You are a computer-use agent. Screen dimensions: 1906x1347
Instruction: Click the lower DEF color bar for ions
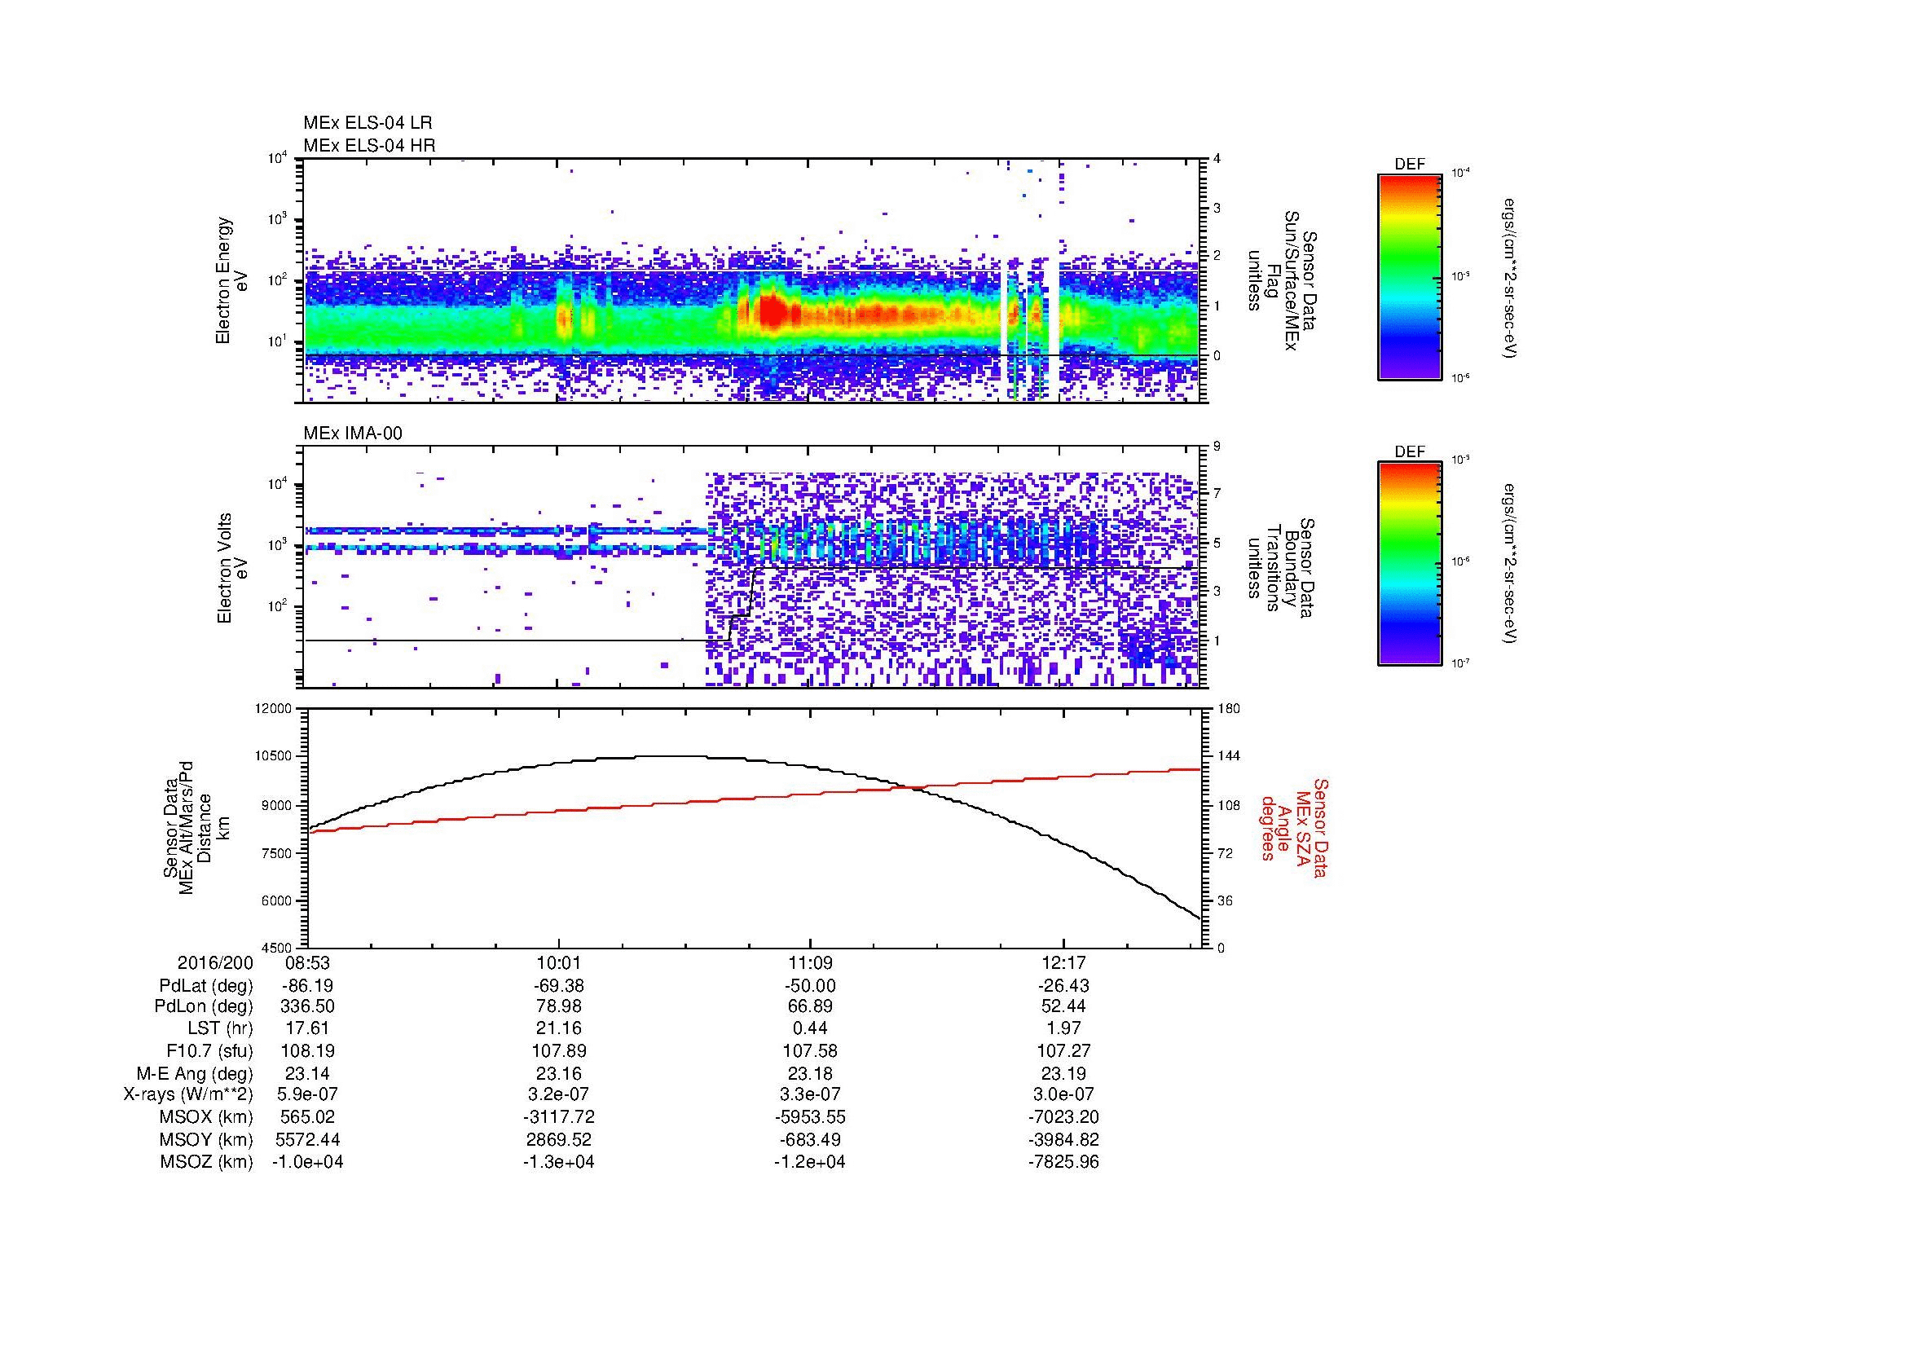click(1409, 564)
